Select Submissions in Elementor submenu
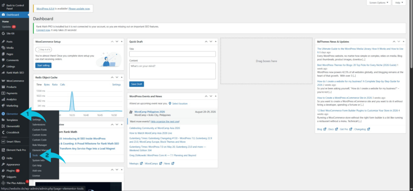 click(39, 125)
